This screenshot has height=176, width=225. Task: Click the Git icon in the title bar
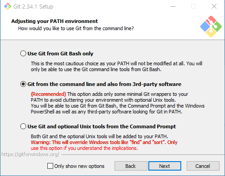coord(8,6)
